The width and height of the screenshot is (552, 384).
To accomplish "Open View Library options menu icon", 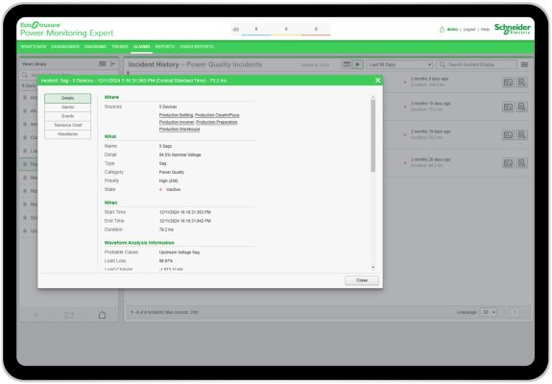I will pyautogui.click(x=103, y=63).
